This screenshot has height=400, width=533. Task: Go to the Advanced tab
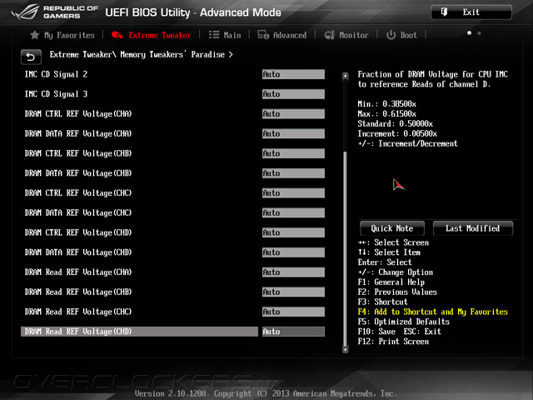coord(281,35)
